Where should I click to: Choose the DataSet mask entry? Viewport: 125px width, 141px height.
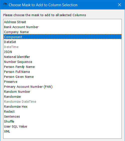[x=62, y=42]
